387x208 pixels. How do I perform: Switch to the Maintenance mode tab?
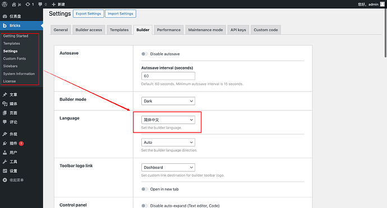coord(205,30)
